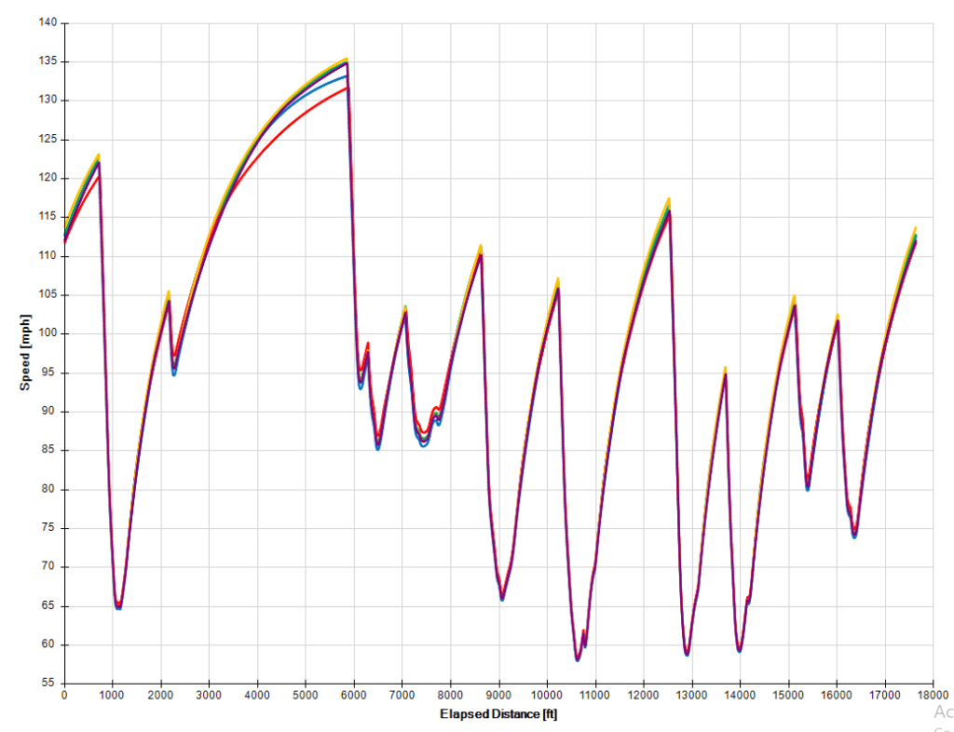This screenshot has height=732, width=954.
Task: Click the 75 mph y-axis tick label
Action: tap(48, 528)
